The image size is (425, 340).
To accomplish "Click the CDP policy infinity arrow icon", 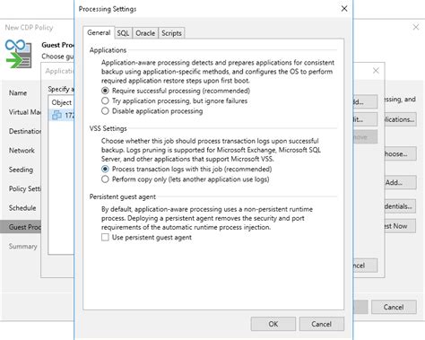I will [x=19, y=54].
